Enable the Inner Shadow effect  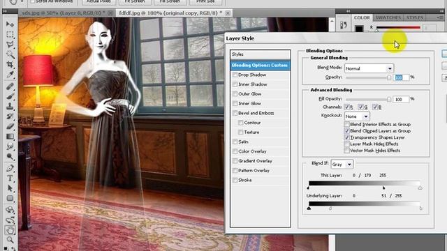(235, 84)
